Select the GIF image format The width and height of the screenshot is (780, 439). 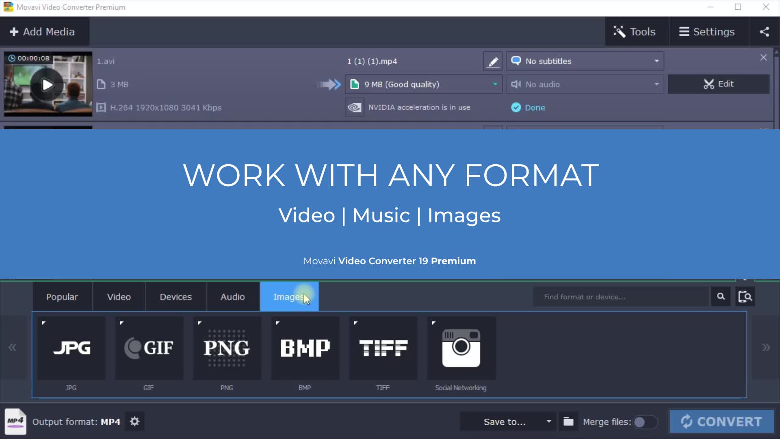149,348
